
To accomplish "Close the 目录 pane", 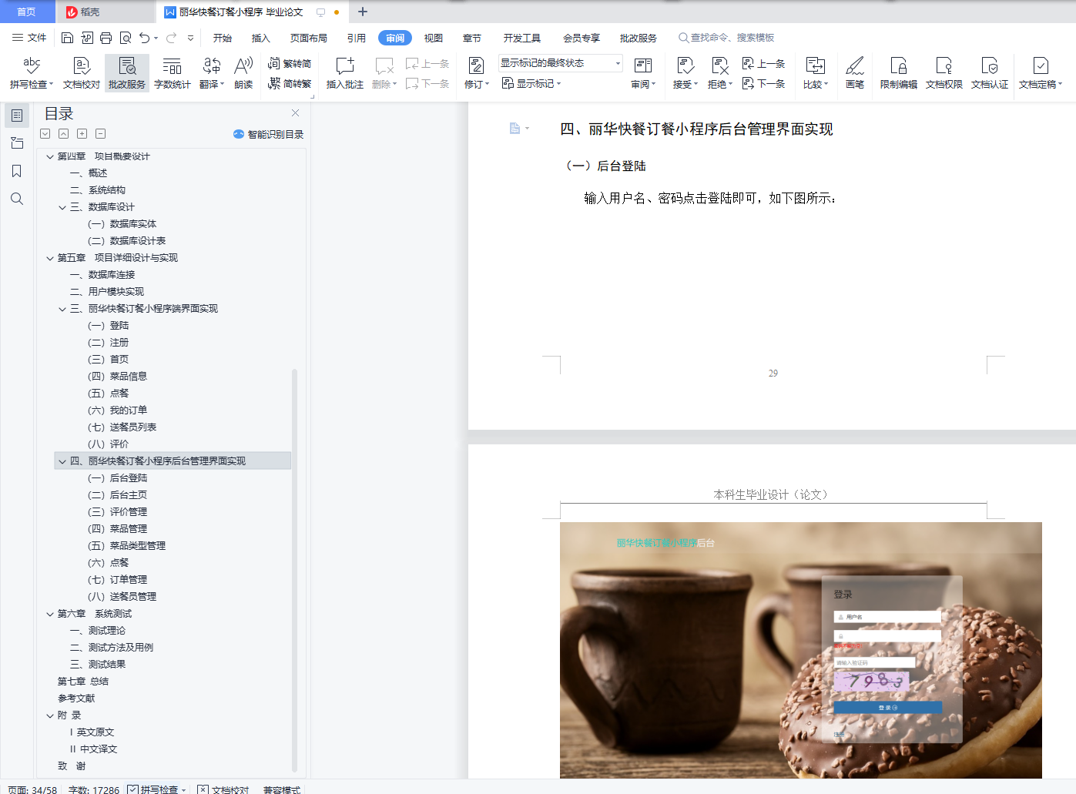I will (295, 112).
